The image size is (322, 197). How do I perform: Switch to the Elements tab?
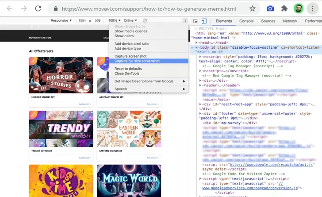(x=224, y=21)
